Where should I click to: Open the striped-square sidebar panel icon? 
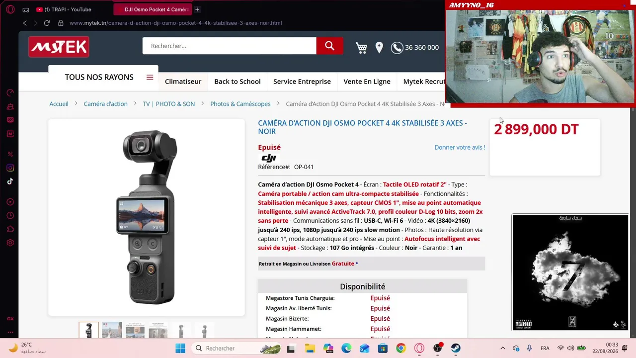(10, 120)
